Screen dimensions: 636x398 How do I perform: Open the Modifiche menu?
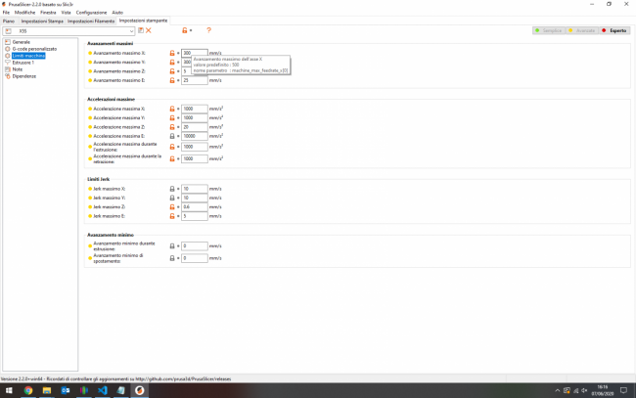[24, 13]
